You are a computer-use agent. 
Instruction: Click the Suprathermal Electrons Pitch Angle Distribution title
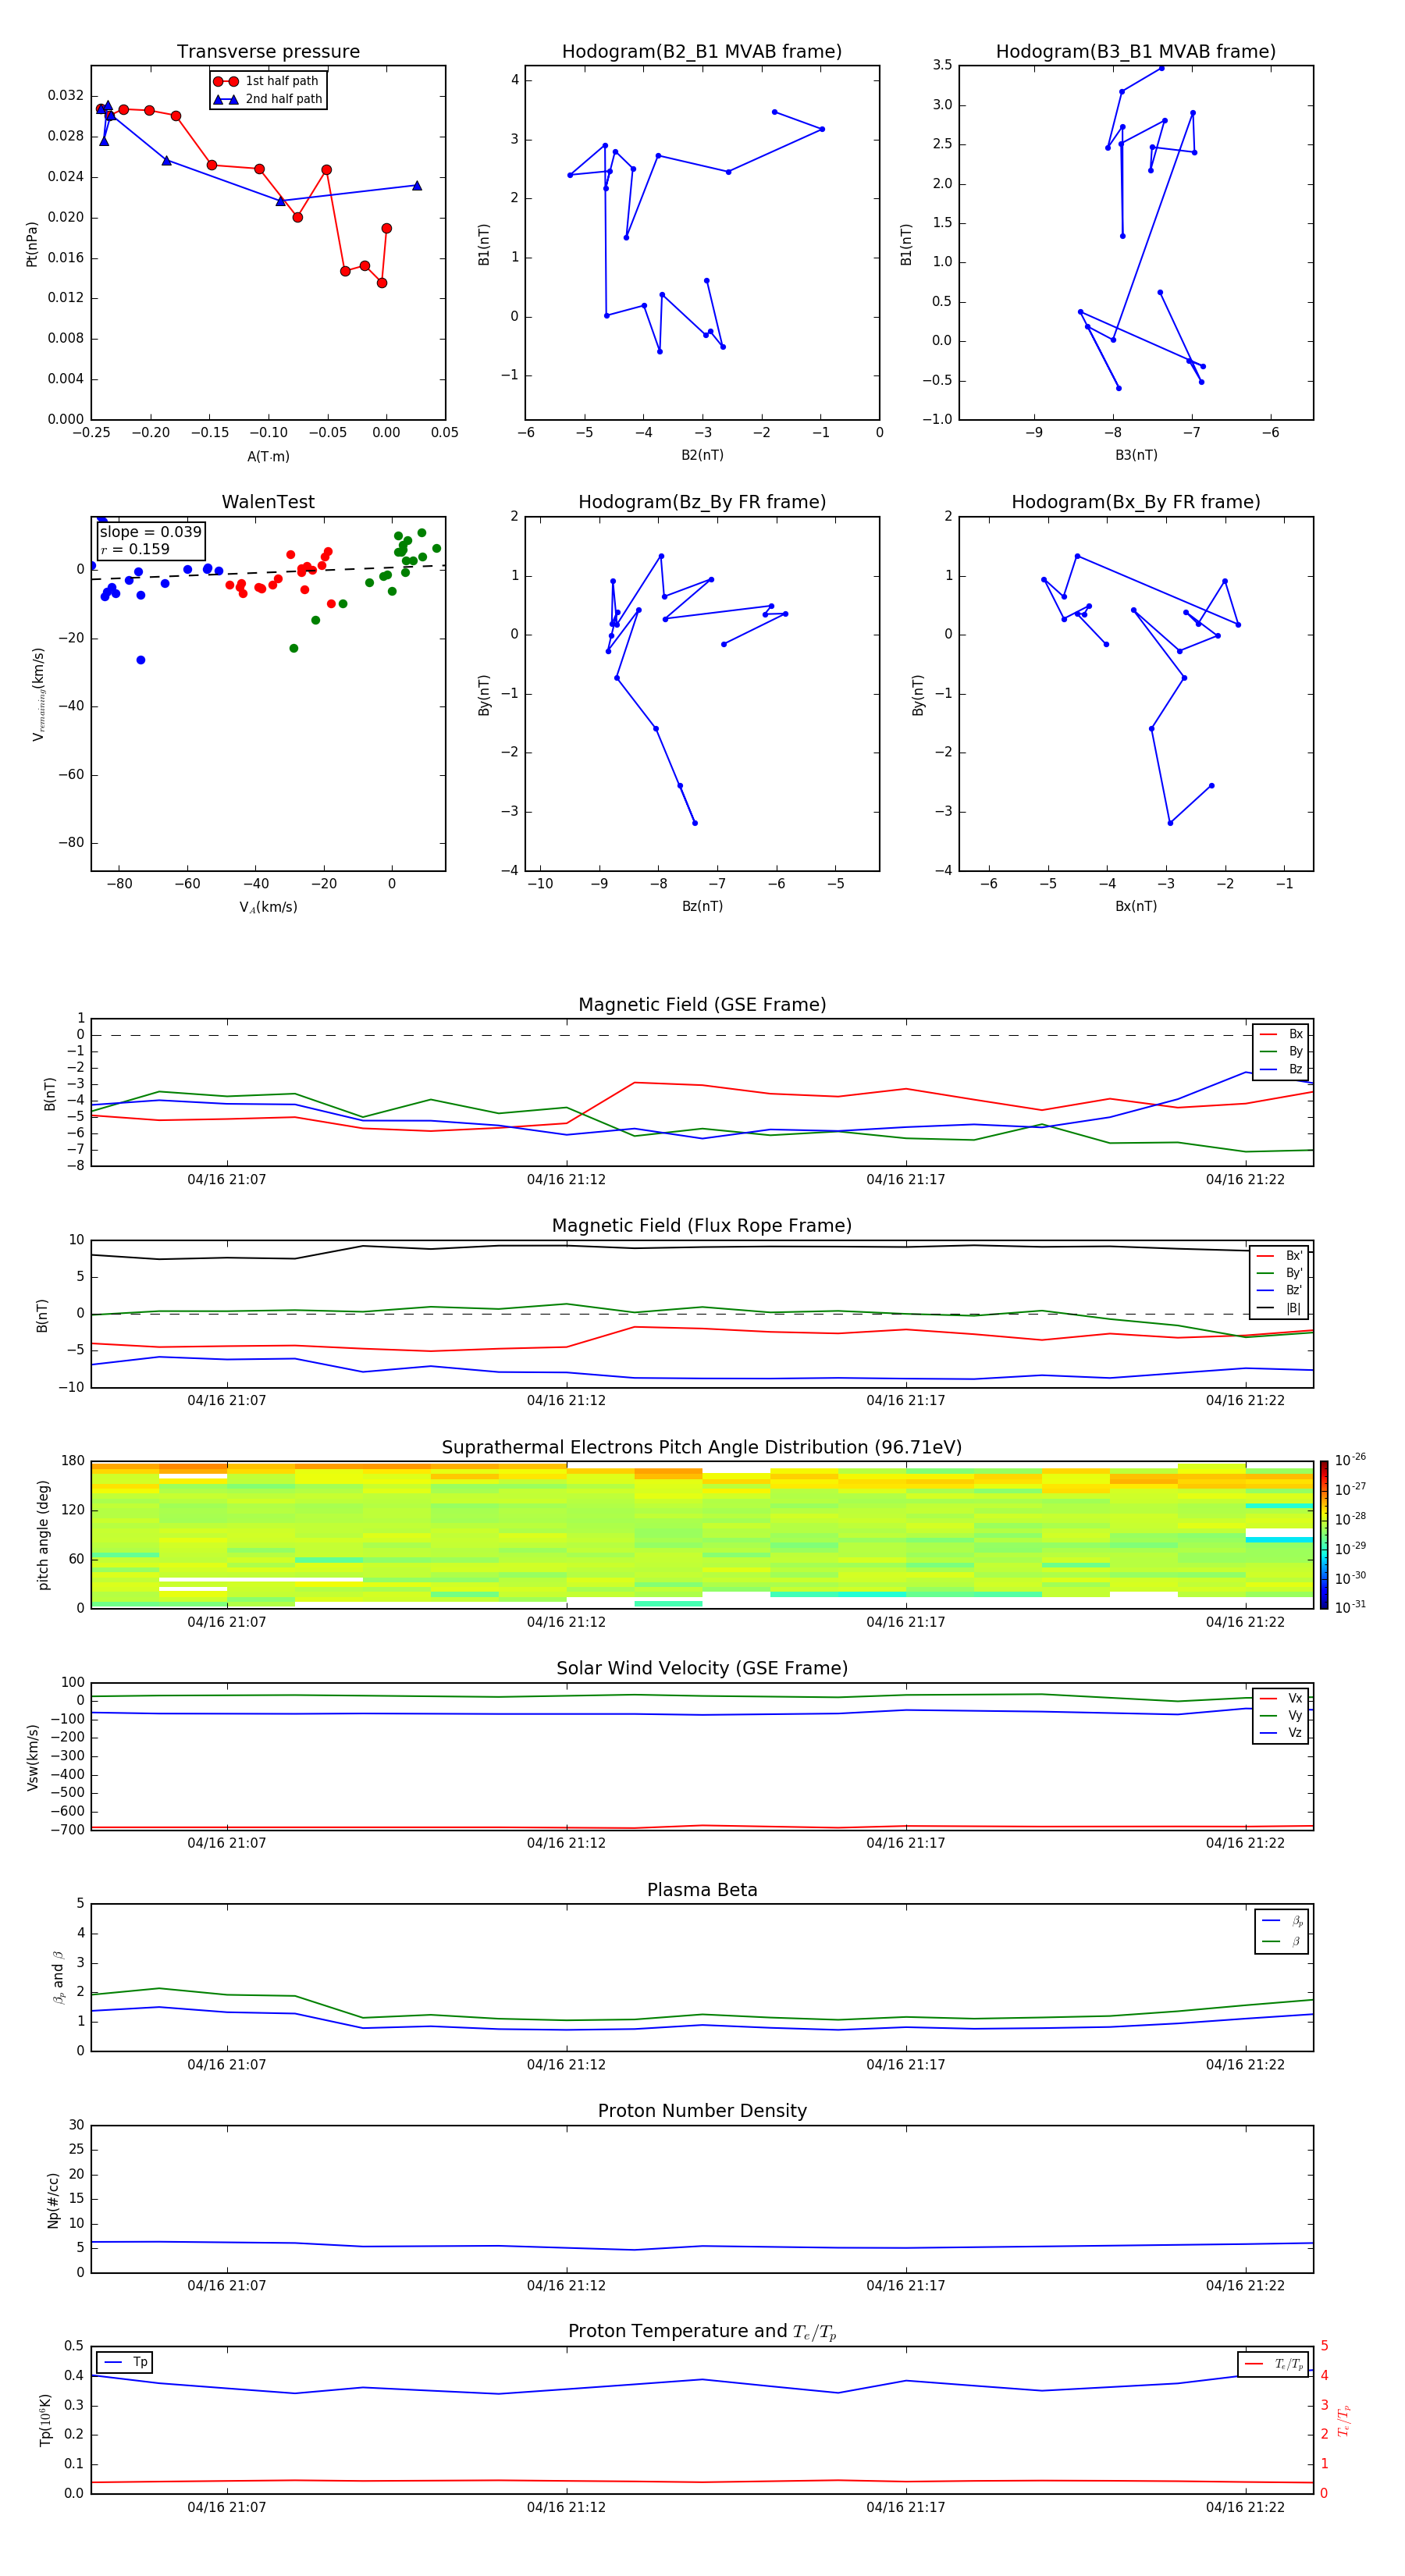[x=702, y=1448]
